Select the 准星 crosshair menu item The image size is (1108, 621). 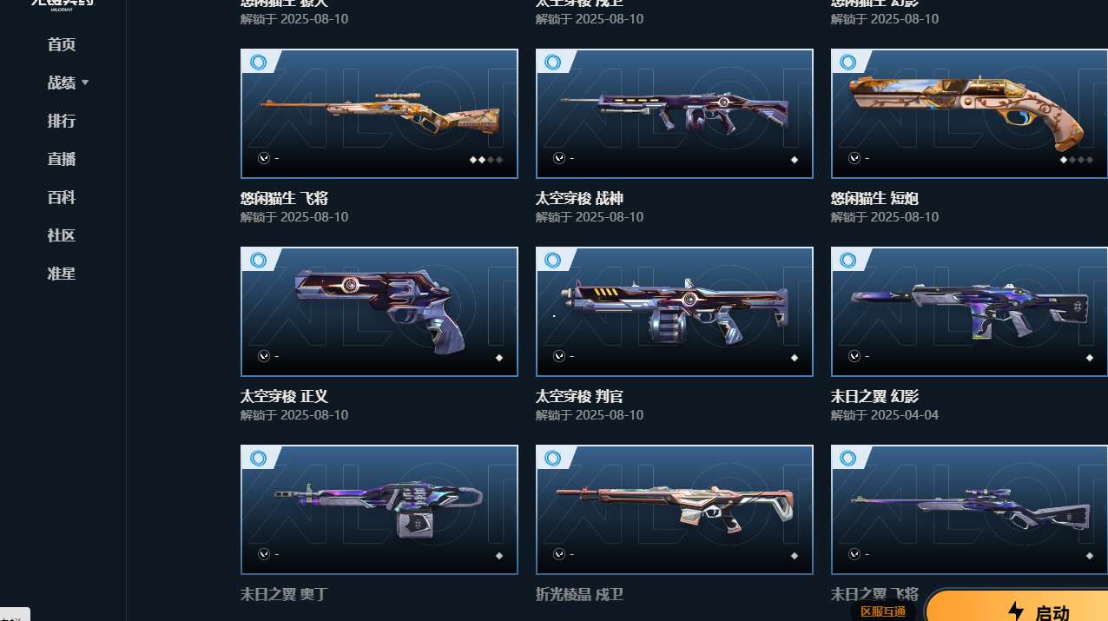62,274
